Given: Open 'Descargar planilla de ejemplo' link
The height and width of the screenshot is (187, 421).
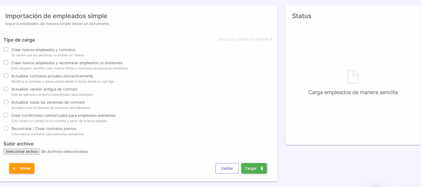Looking at the screenshot, I should (x=243, y=39).
